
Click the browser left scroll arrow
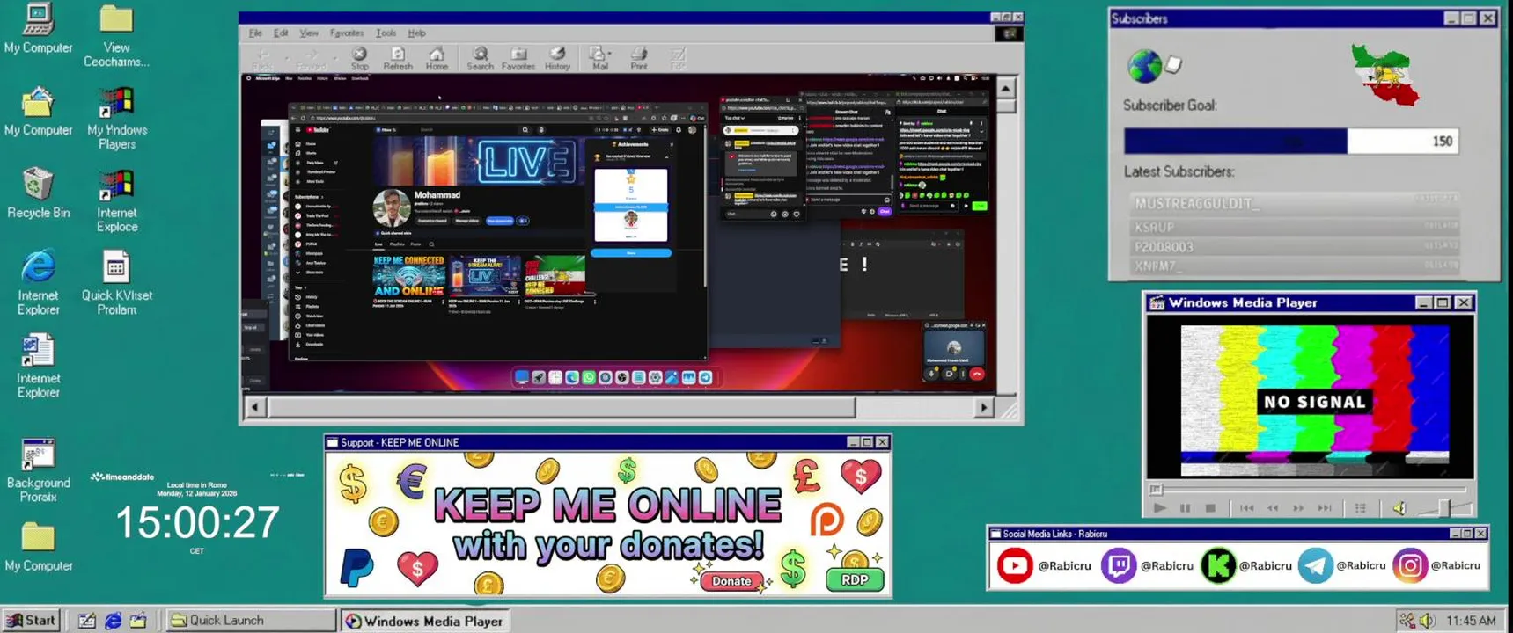pyautogui.click(x=255, y=407)
